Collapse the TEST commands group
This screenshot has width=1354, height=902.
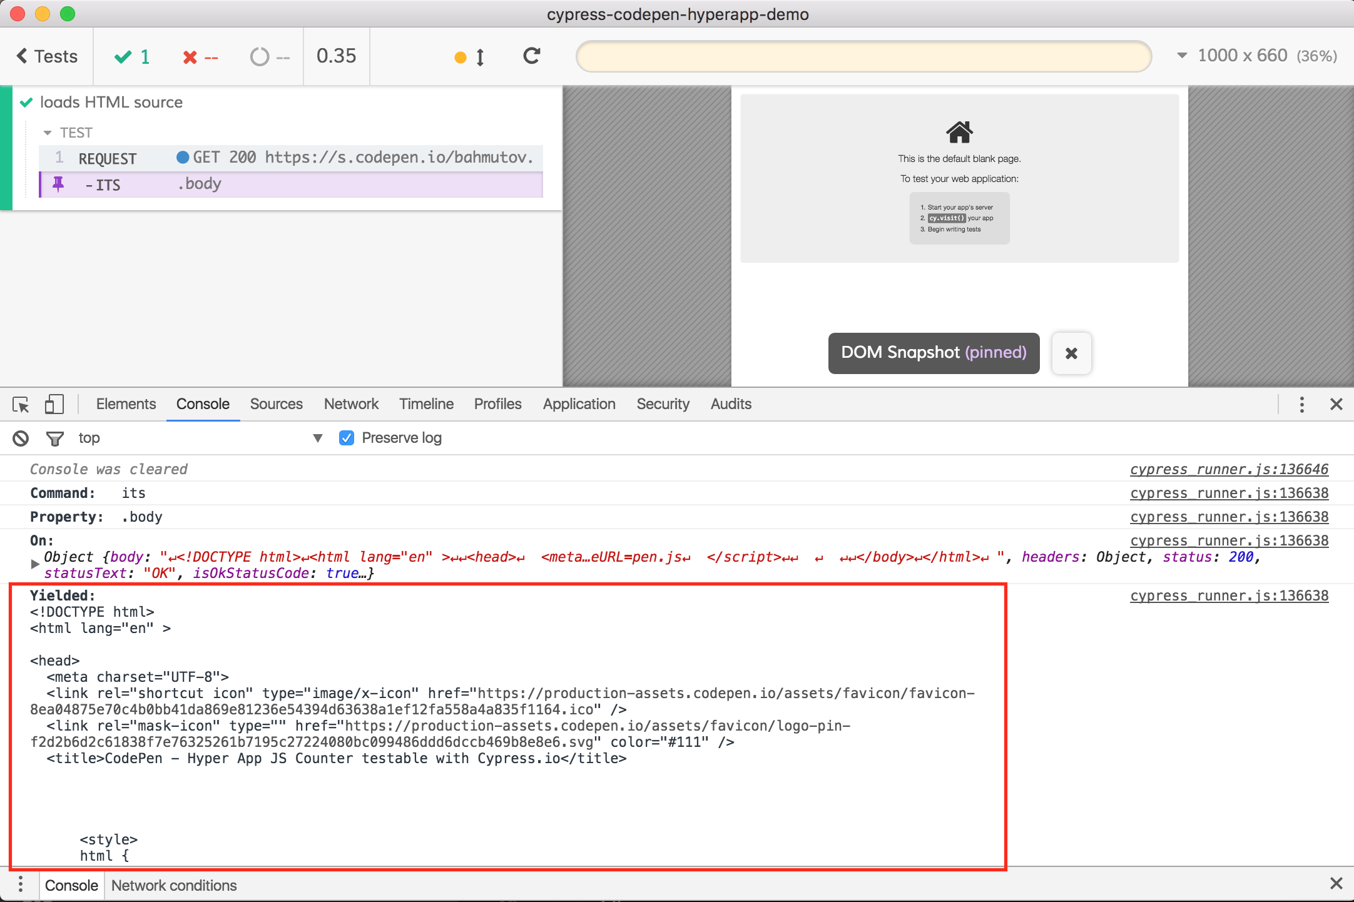coord(48,133)
